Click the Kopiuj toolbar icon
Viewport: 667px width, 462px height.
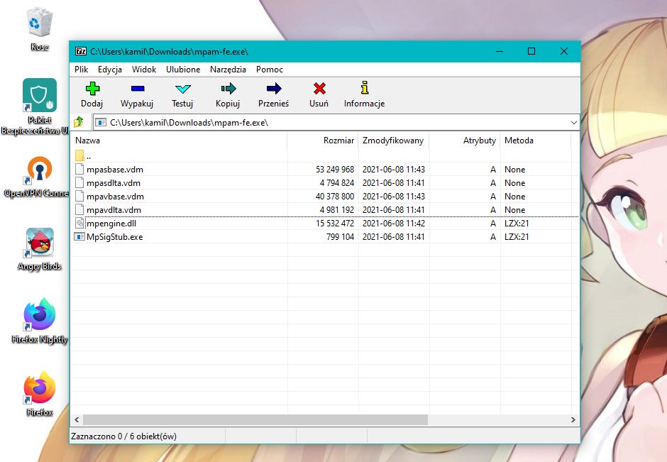(228, 89)
